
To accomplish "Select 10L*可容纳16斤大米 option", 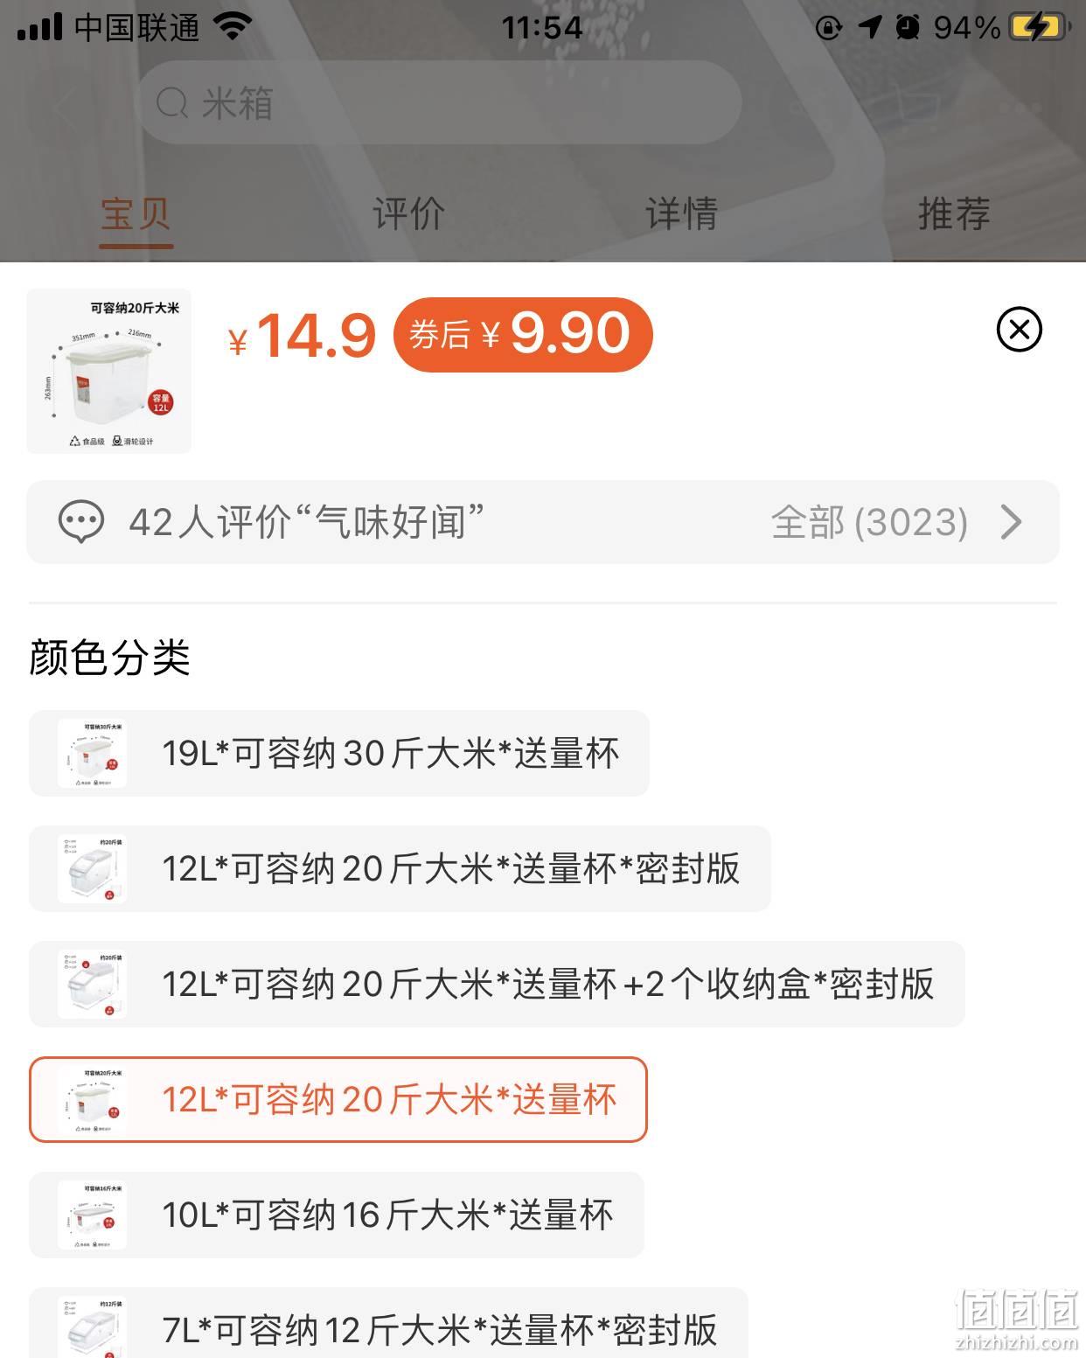I will 337,1215.
